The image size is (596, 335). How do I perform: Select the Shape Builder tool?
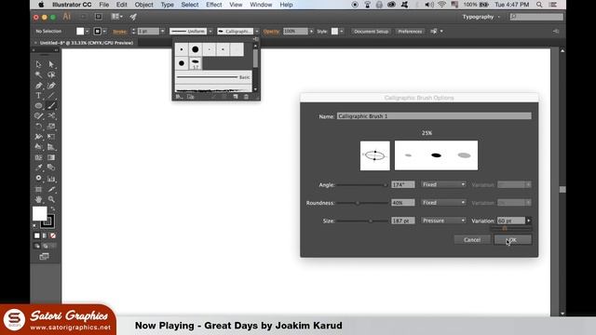38,147
